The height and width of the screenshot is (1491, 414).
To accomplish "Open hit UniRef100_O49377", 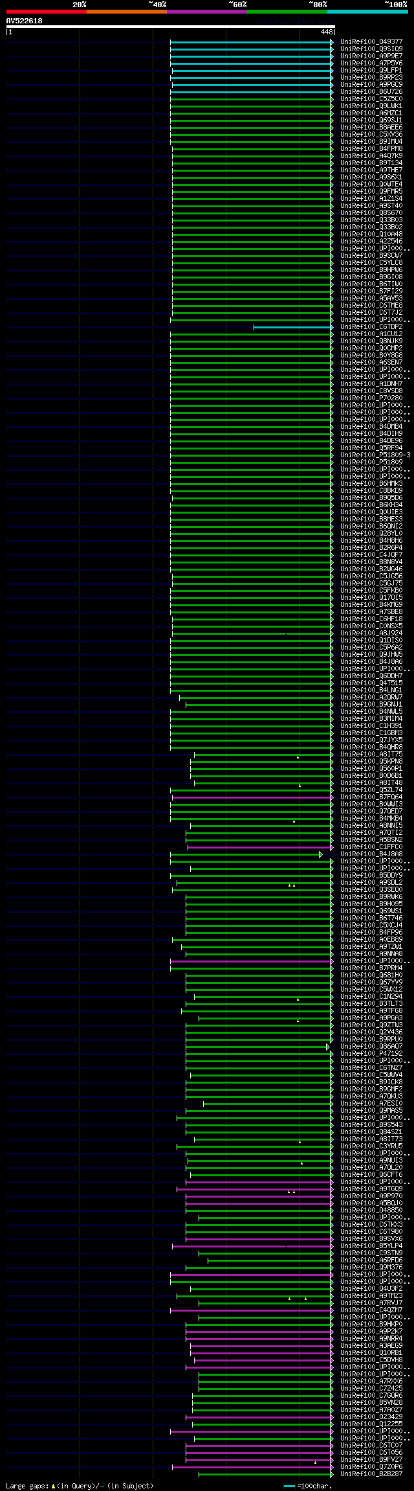I will point(371,42).
